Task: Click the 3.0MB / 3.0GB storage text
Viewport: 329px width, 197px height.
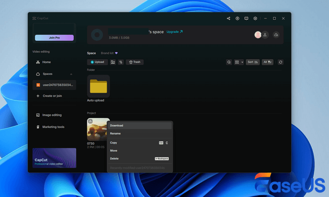Action: [119, 38]
